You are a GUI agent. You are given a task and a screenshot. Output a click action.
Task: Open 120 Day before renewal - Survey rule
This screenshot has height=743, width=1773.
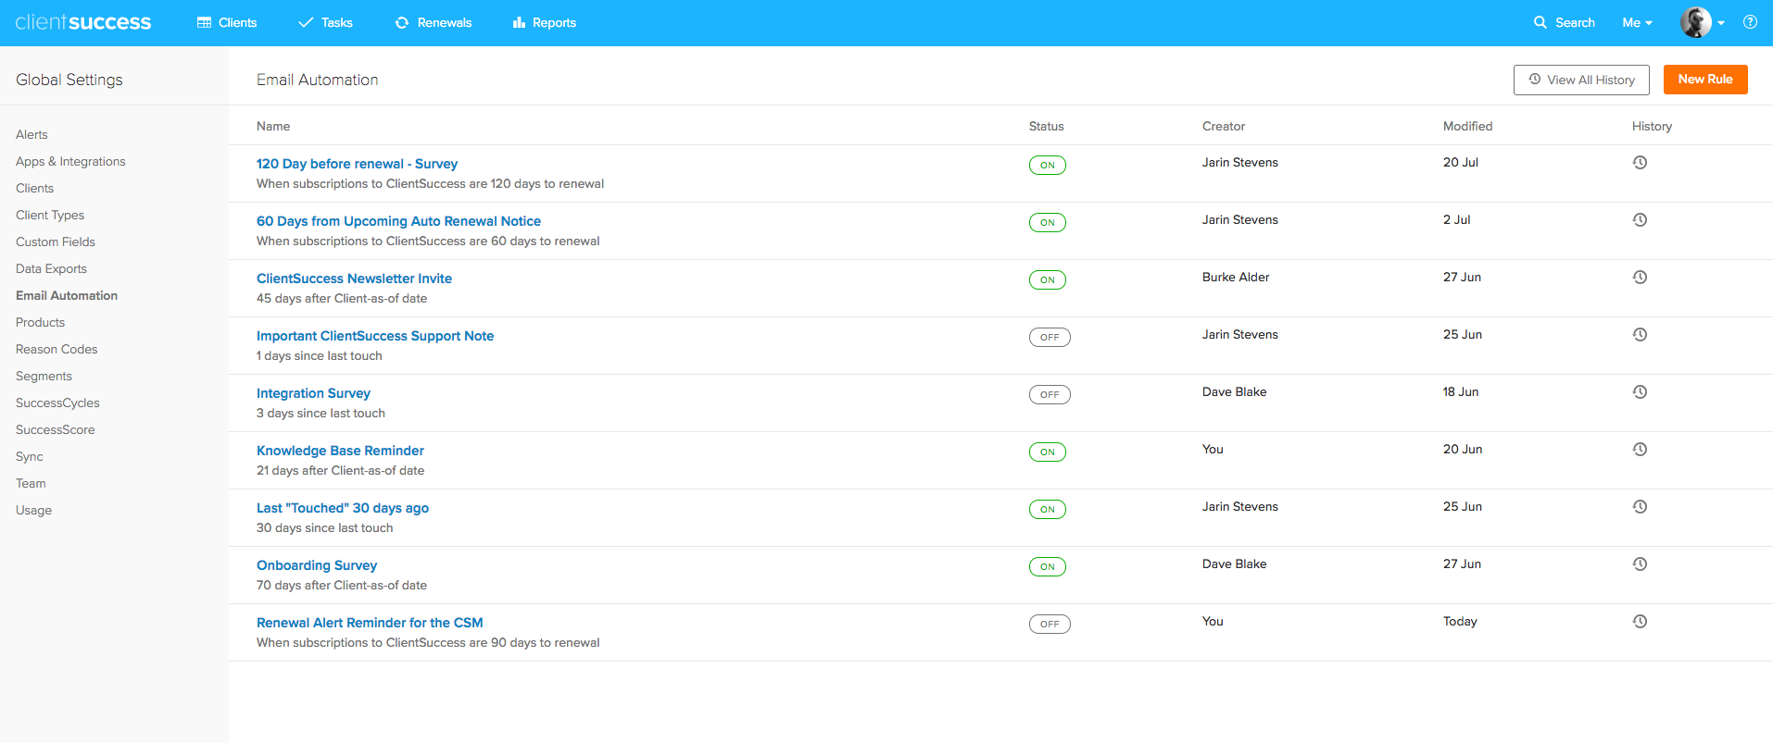pos(357,164)
